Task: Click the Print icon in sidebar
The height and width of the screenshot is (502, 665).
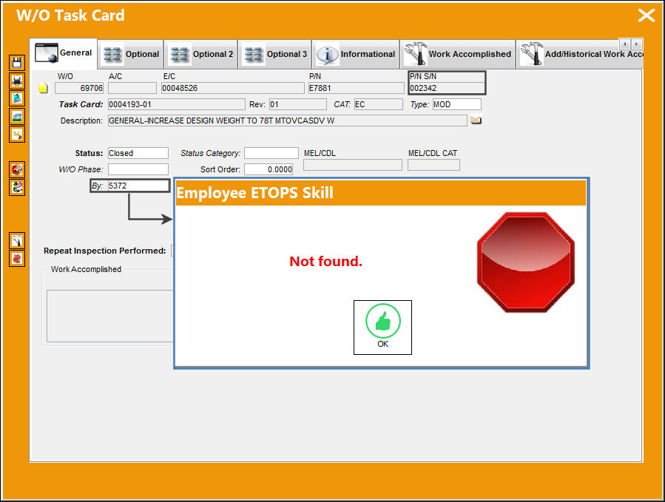Action: 17,81
